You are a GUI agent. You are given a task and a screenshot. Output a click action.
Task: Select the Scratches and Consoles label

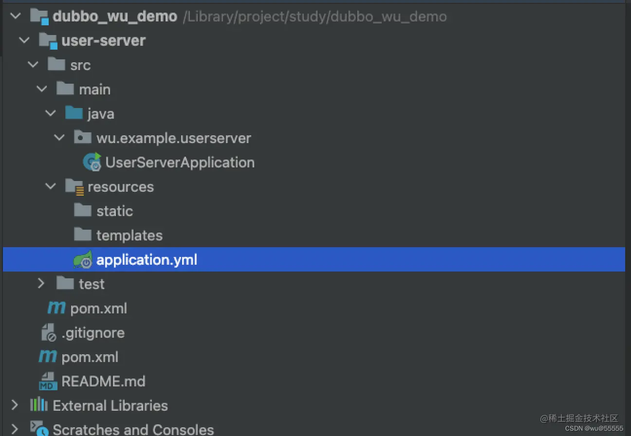(133, 429)
